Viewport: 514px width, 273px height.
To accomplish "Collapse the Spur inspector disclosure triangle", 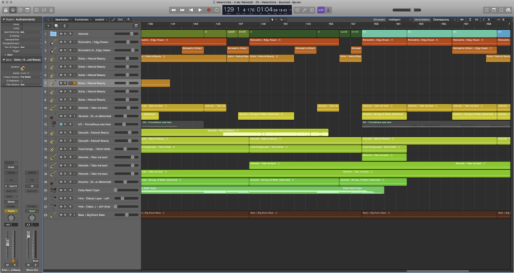I will (x=4, y=60).
